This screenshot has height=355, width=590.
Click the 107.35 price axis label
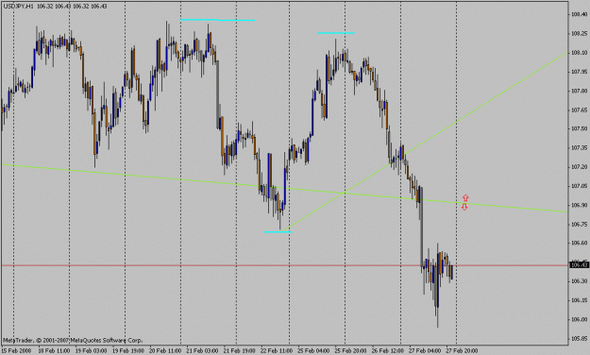[x=579, y=148]
